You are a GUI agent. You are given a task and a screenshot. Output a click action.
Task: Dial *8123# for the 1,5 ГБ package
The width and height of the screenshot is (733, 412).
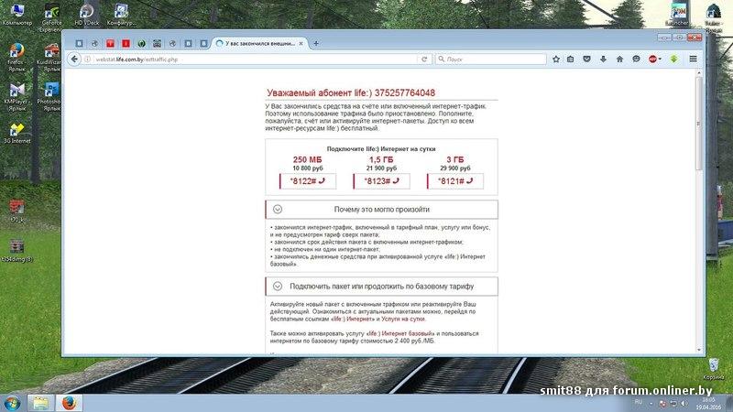(381, 181)
